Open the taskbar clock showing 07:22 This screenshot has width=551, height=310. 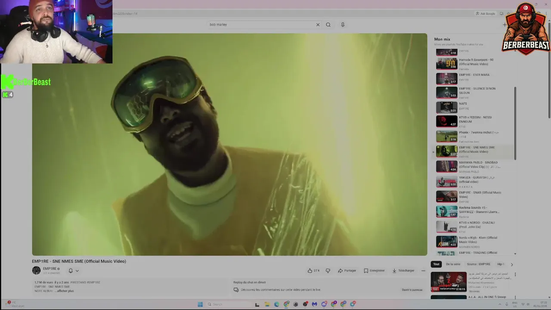[x=539, y=304]
